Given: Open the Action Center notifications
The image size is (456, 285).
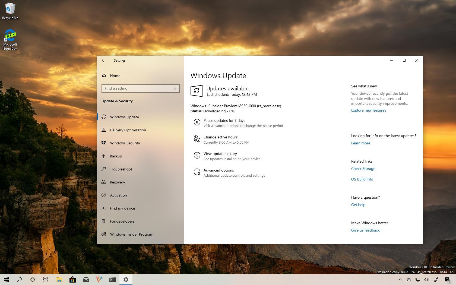Looking at the screenshot, I should 447,280.
